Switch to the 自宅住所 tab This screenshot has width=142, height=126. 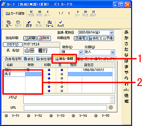(x=13, y=59)
